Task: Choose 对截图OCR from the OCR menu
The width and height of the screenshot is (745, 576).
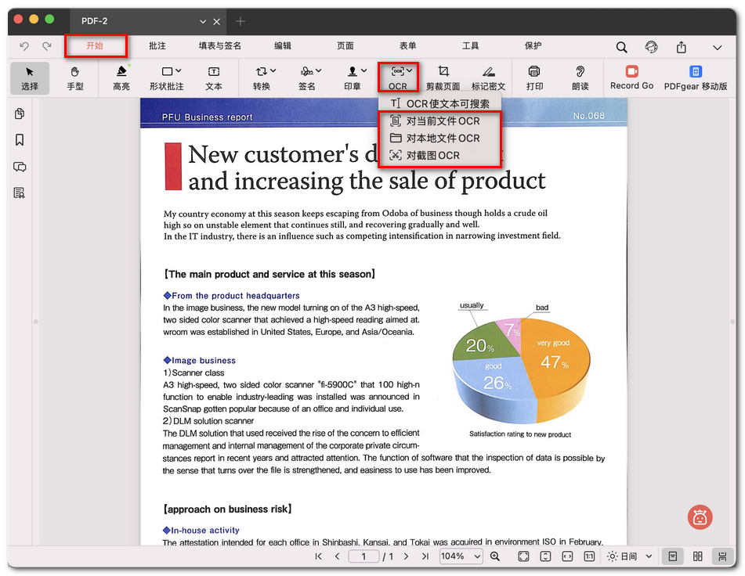Action: (x=433, y=156)
